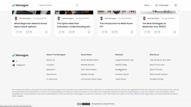Open Largest Market Cap link
Screen dimensions: 191x107
click(124, 60)
